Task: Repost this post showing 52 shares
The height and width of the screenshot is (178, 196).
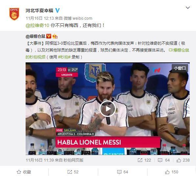Action: click(x=73, y=172)
